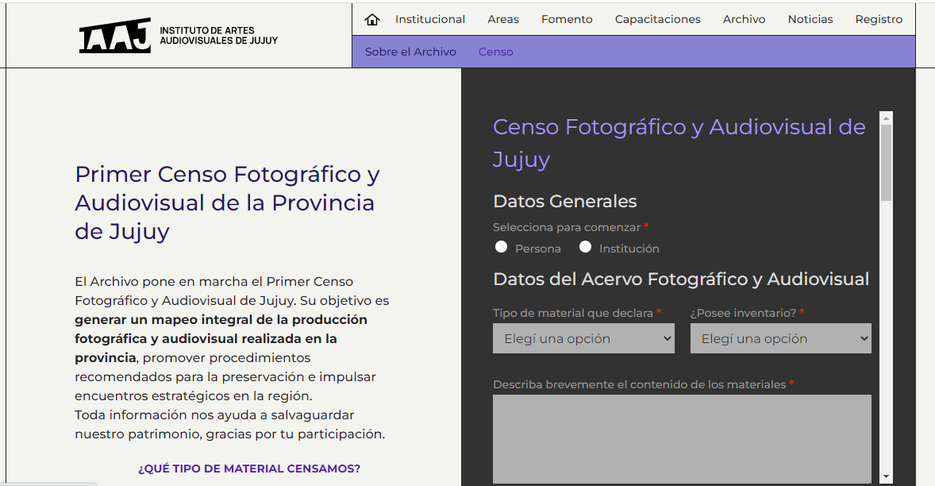Open 'Tipo de material que declara' dropdown

(583, 338)
